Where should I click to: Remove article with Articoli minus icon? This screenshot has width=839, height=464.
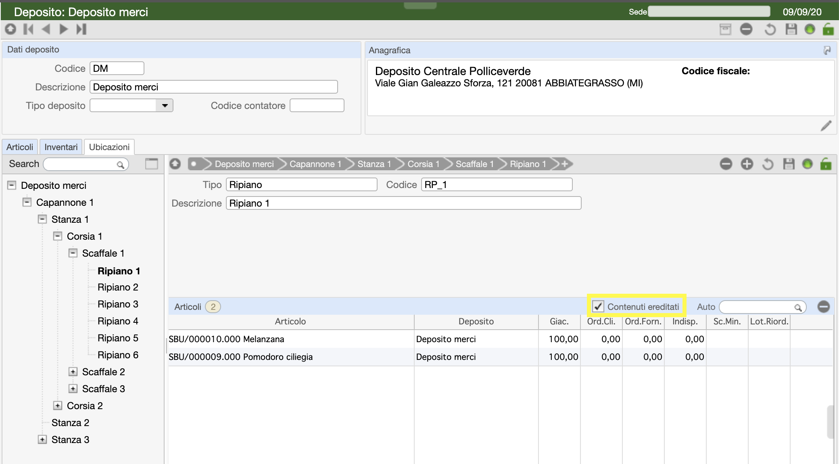click(824, 307)
